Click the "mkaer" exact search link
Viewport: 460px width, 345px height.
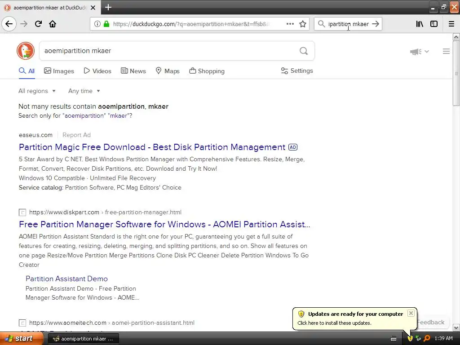coord(119,115)
